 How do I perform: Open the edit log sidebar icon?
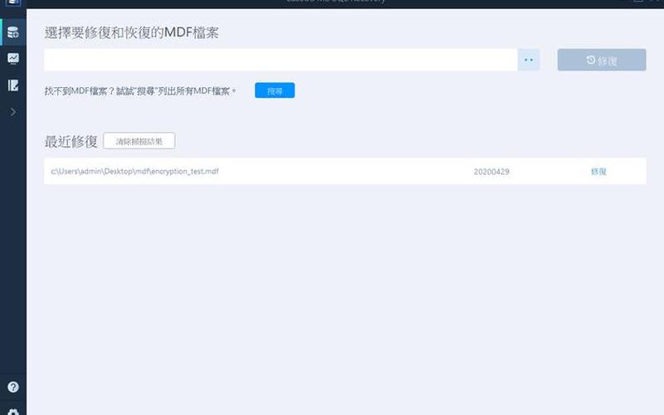(13, 85)
